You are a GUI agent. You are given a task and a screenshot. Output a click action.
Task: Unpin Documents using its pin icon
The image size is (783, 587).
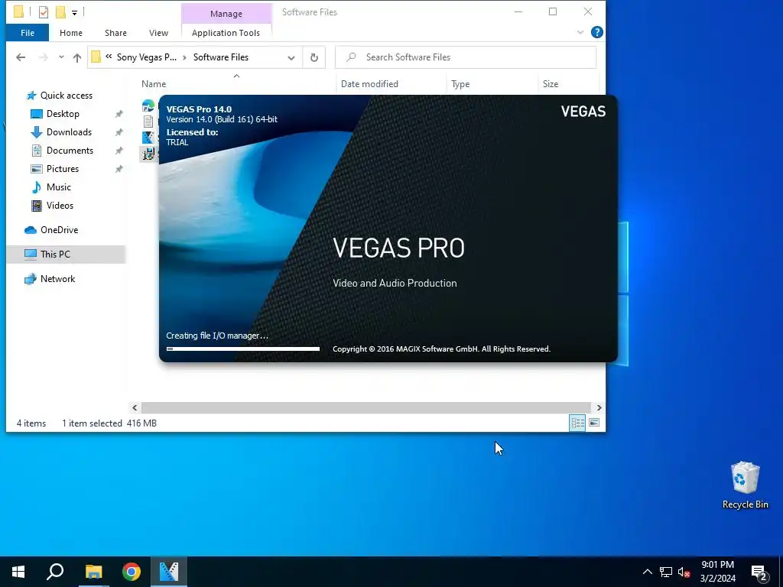[119, 151]
